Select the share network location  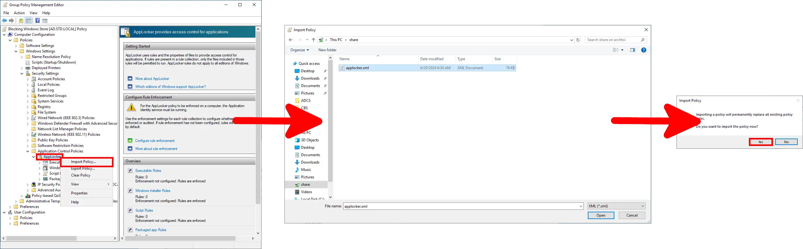(x=305, y=185)
